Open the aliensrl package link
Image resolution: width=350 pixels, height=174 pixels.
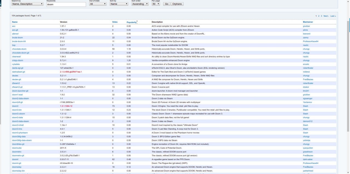coord(15,34)
